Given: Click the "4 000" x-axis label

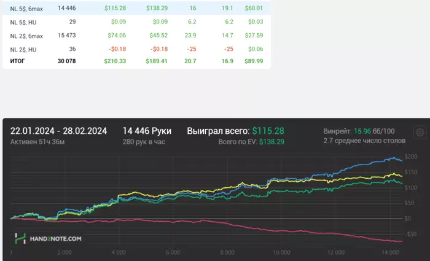Looking at the screenshot, I should point(119,252).
